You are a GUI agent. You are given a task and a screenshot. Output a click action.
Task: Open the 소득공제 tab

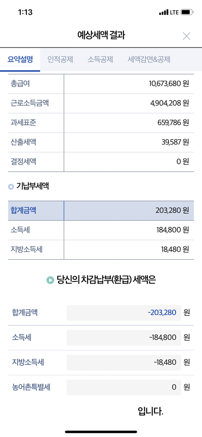click(x=100, y=59)
